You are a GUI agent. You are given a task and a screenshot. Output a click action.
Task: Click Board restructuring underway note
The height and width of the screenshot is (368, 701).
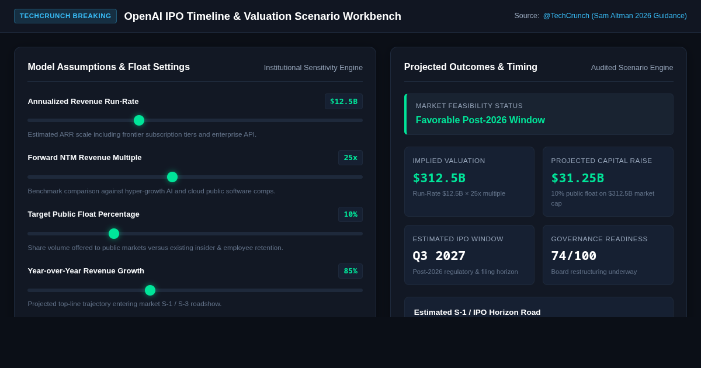coord(594,272)
